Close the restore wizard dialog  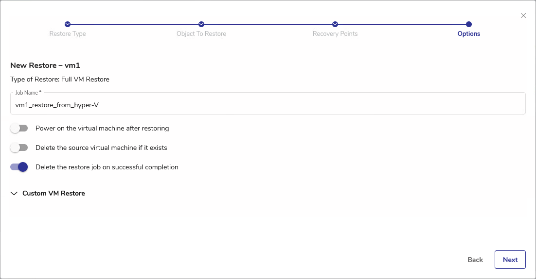[x=523, y=16]
